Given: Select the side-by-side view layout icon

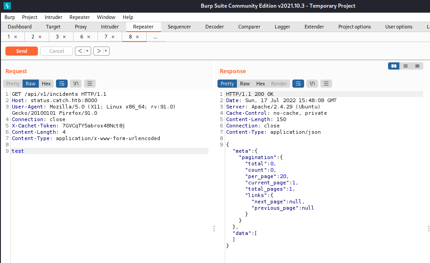Looking at the screenshot, I should click(393, 66).
